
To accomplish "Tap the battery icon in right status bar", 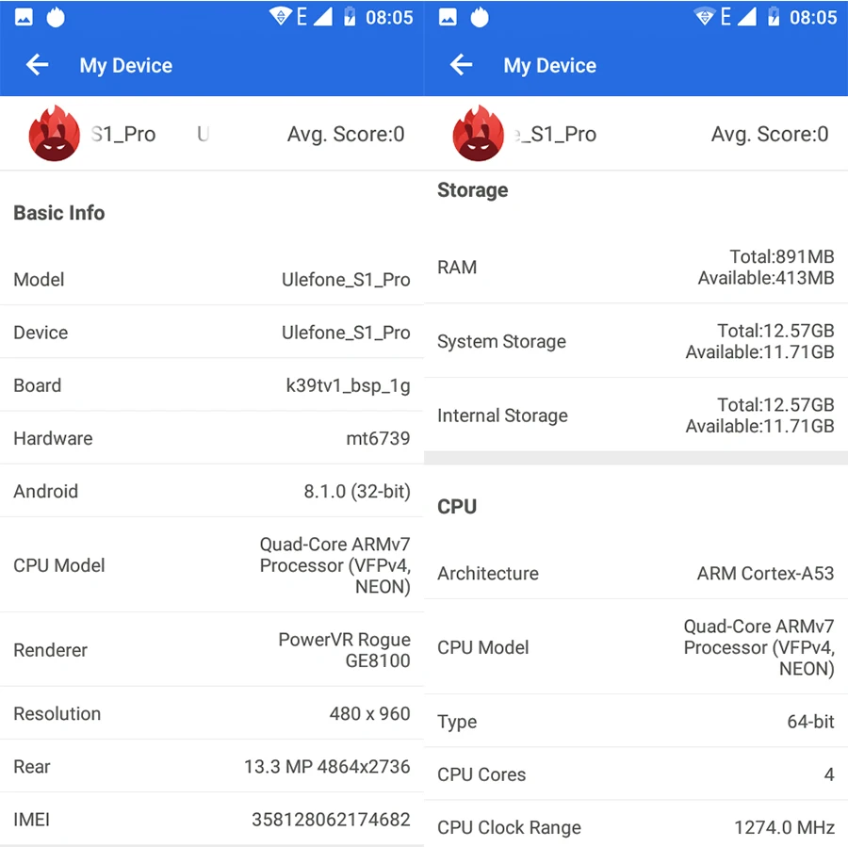I will (774, 17).
